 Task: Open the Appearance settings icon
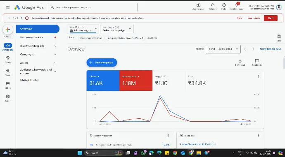198,7
